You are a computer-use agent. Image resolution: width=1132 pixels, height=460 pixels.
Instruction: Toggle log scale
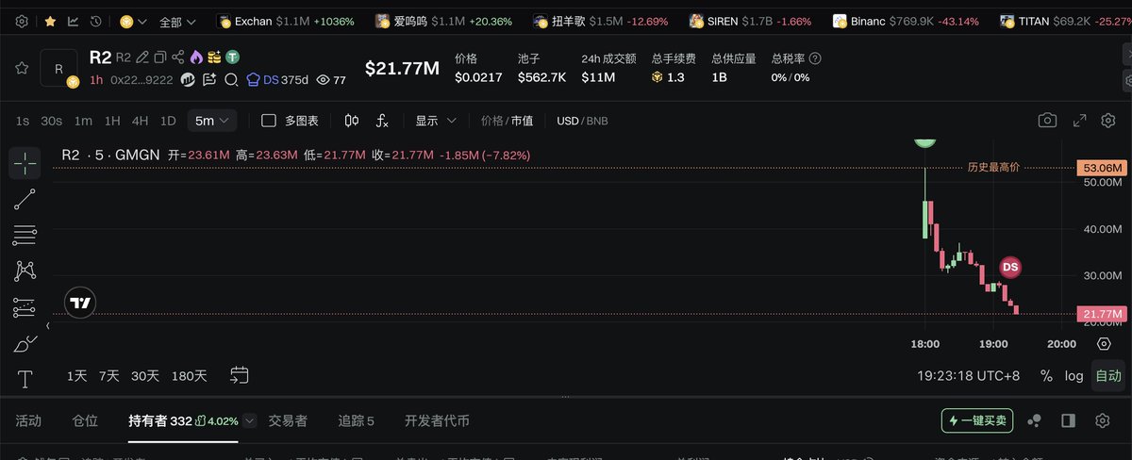[x=1074, y=375]
